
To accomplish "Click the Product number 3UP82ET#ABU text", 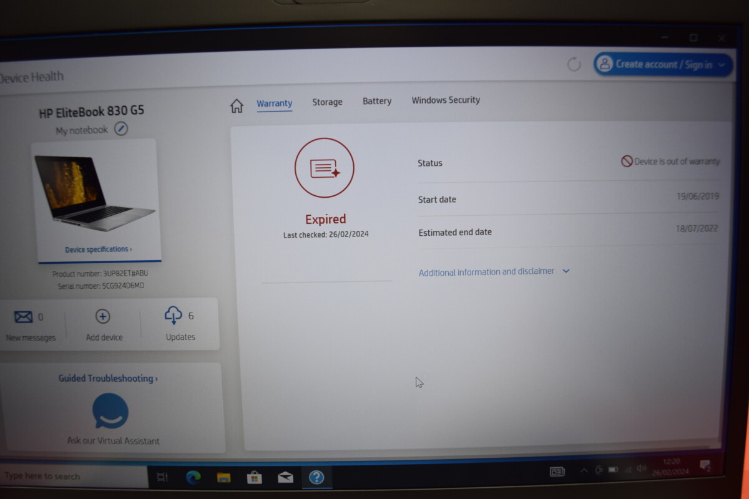I will point(100,274).
